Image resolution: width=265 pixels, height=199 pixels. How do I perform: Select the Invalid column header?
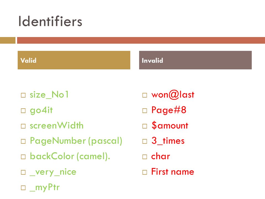tap(195, 60)
